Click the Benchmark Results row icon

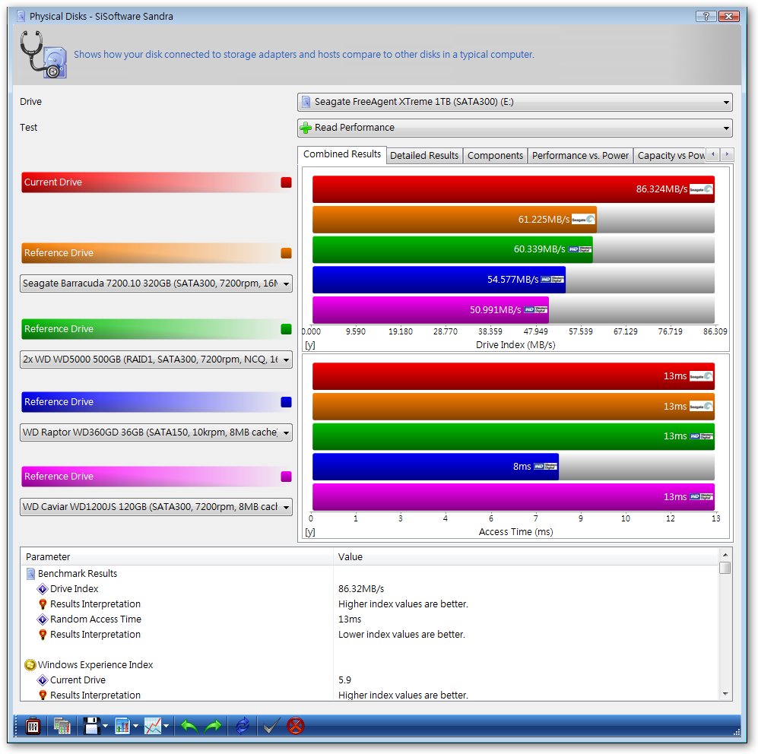pyautogui.click(x=30, y=574)
